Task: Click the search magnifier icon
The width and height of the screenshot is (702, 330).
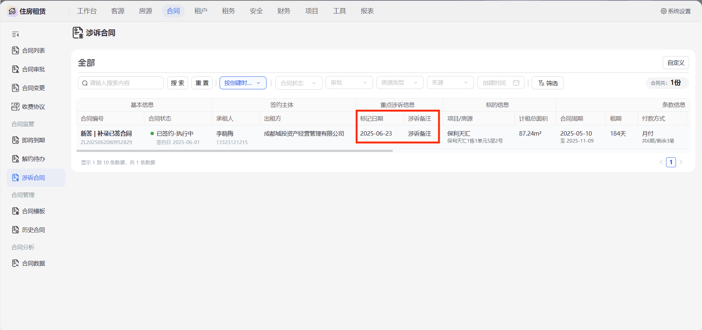Action: pyautogui.click(x=85, y=83)
